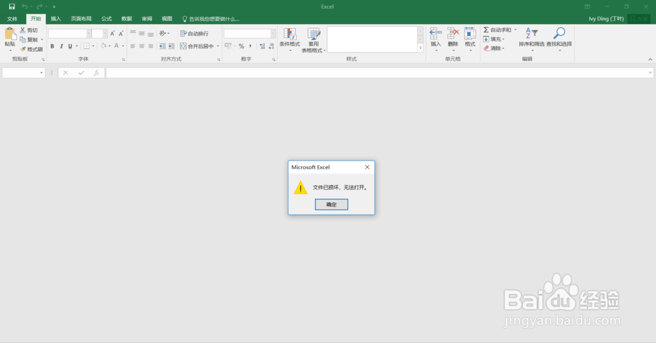
Task: Toggle Italic formatting
Action: click(x=61, y=46)
